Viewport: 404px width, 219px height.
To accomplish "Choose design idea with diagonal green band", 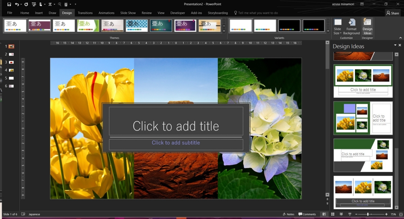I will (363, 155).
